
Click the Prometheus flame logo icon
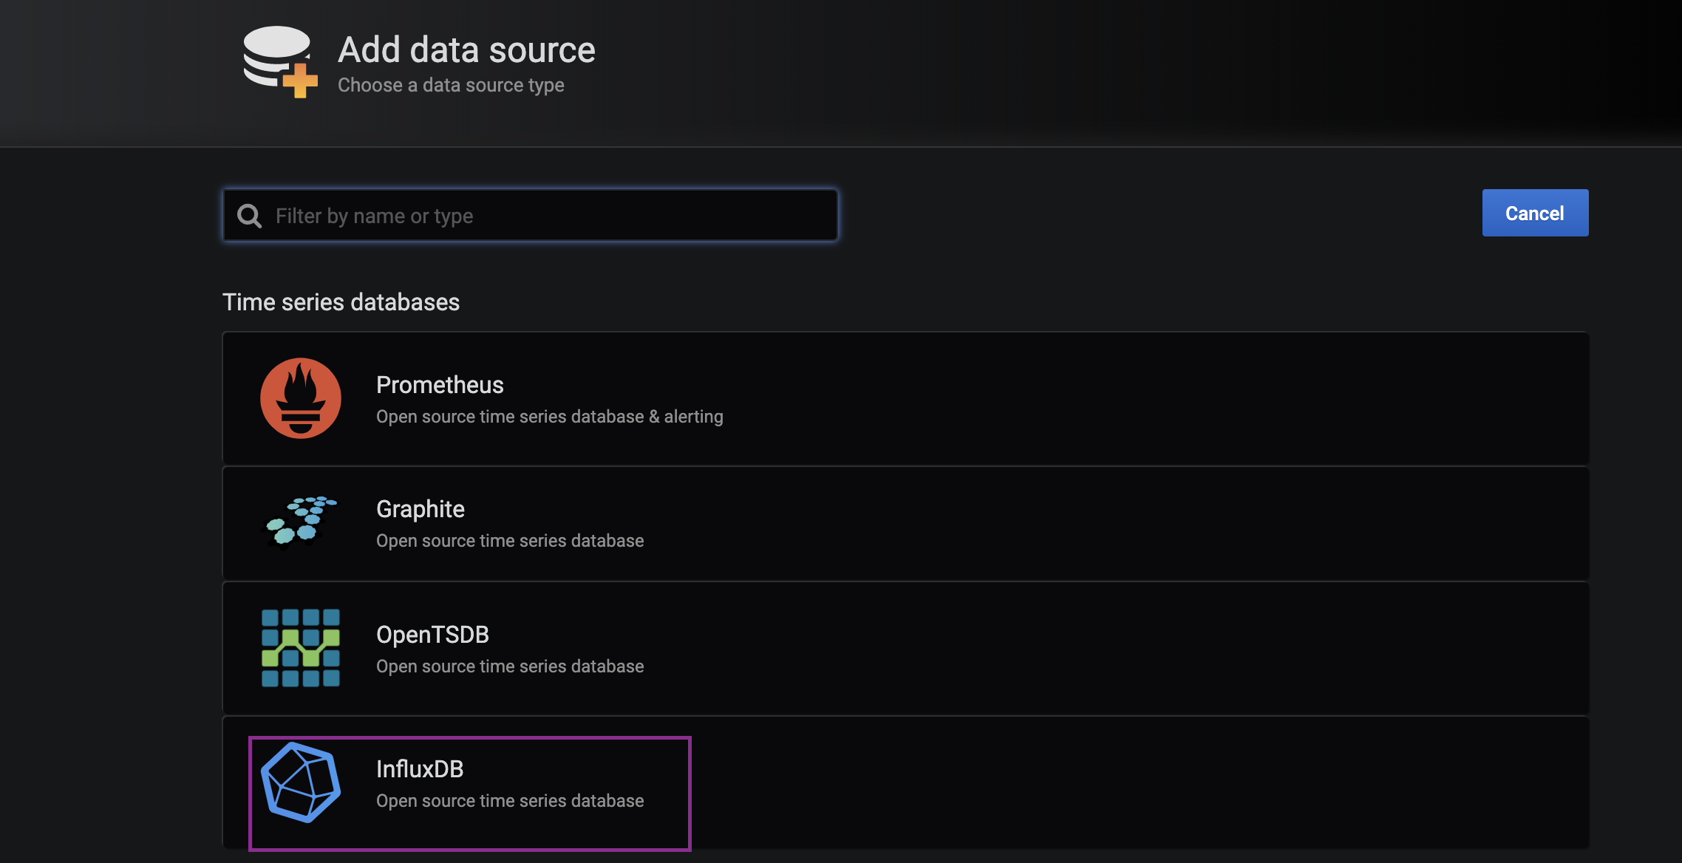(301, 398)
